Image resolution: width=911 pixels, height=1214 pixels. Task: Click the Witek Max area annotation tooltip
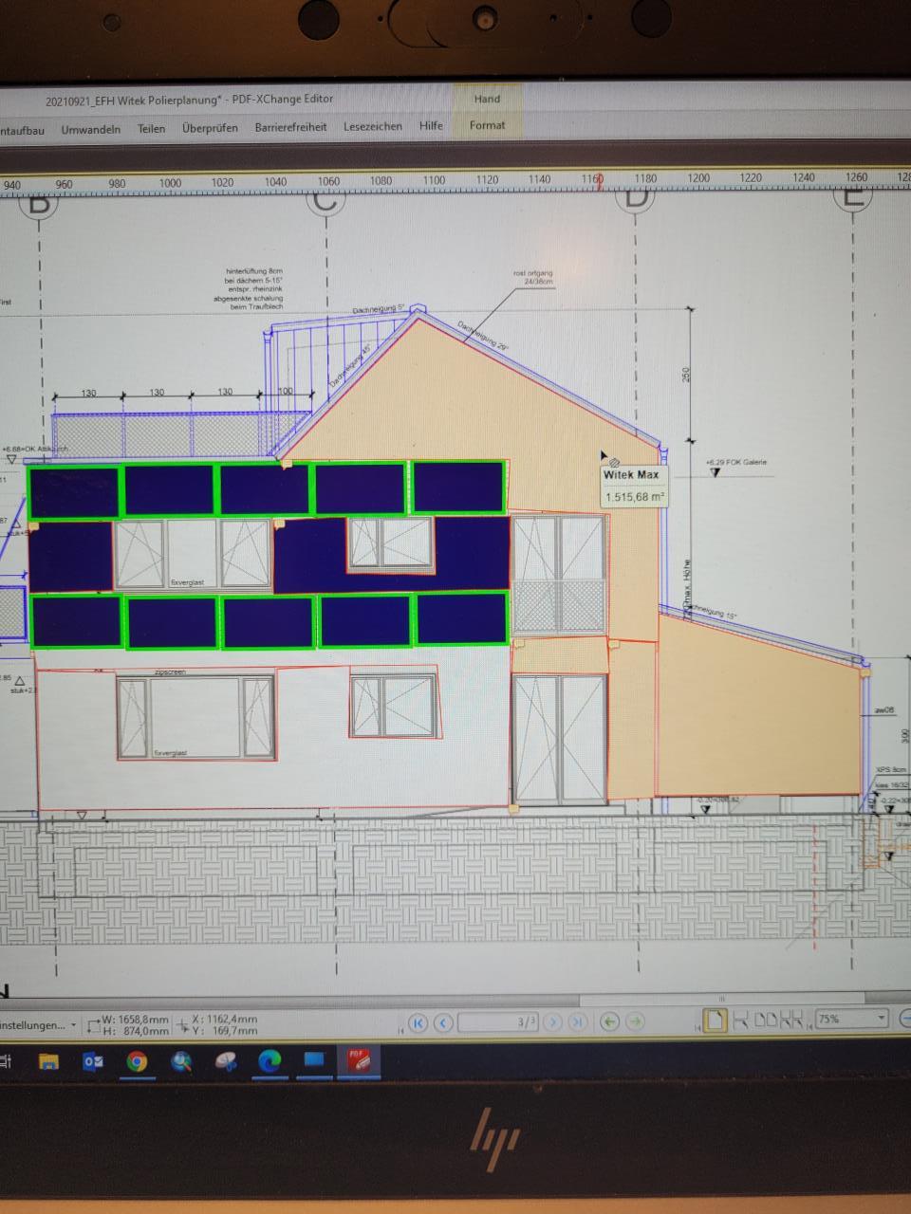[x=634, y=486]
